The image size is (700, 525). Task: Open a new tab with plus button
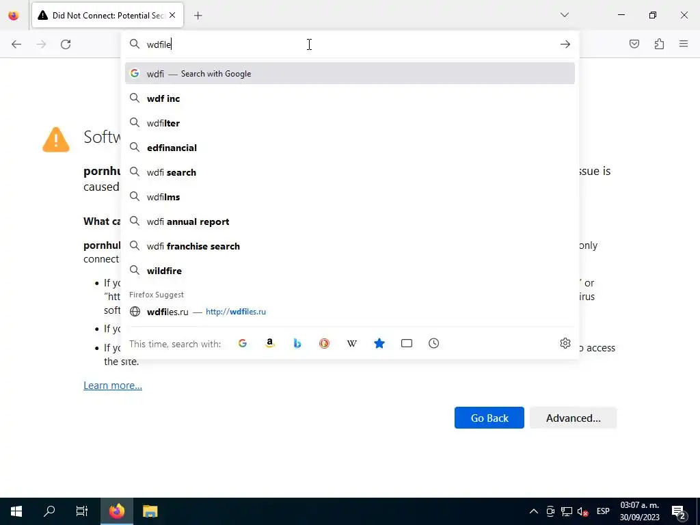point(198,16)
